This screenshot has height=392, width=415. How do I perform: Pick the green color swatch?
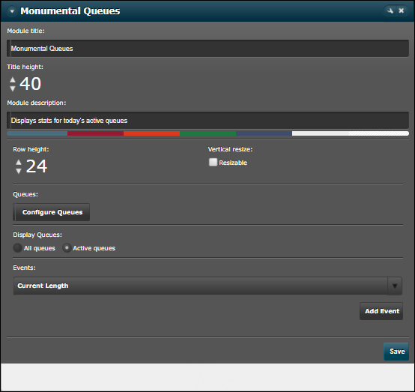click(208, 133)
